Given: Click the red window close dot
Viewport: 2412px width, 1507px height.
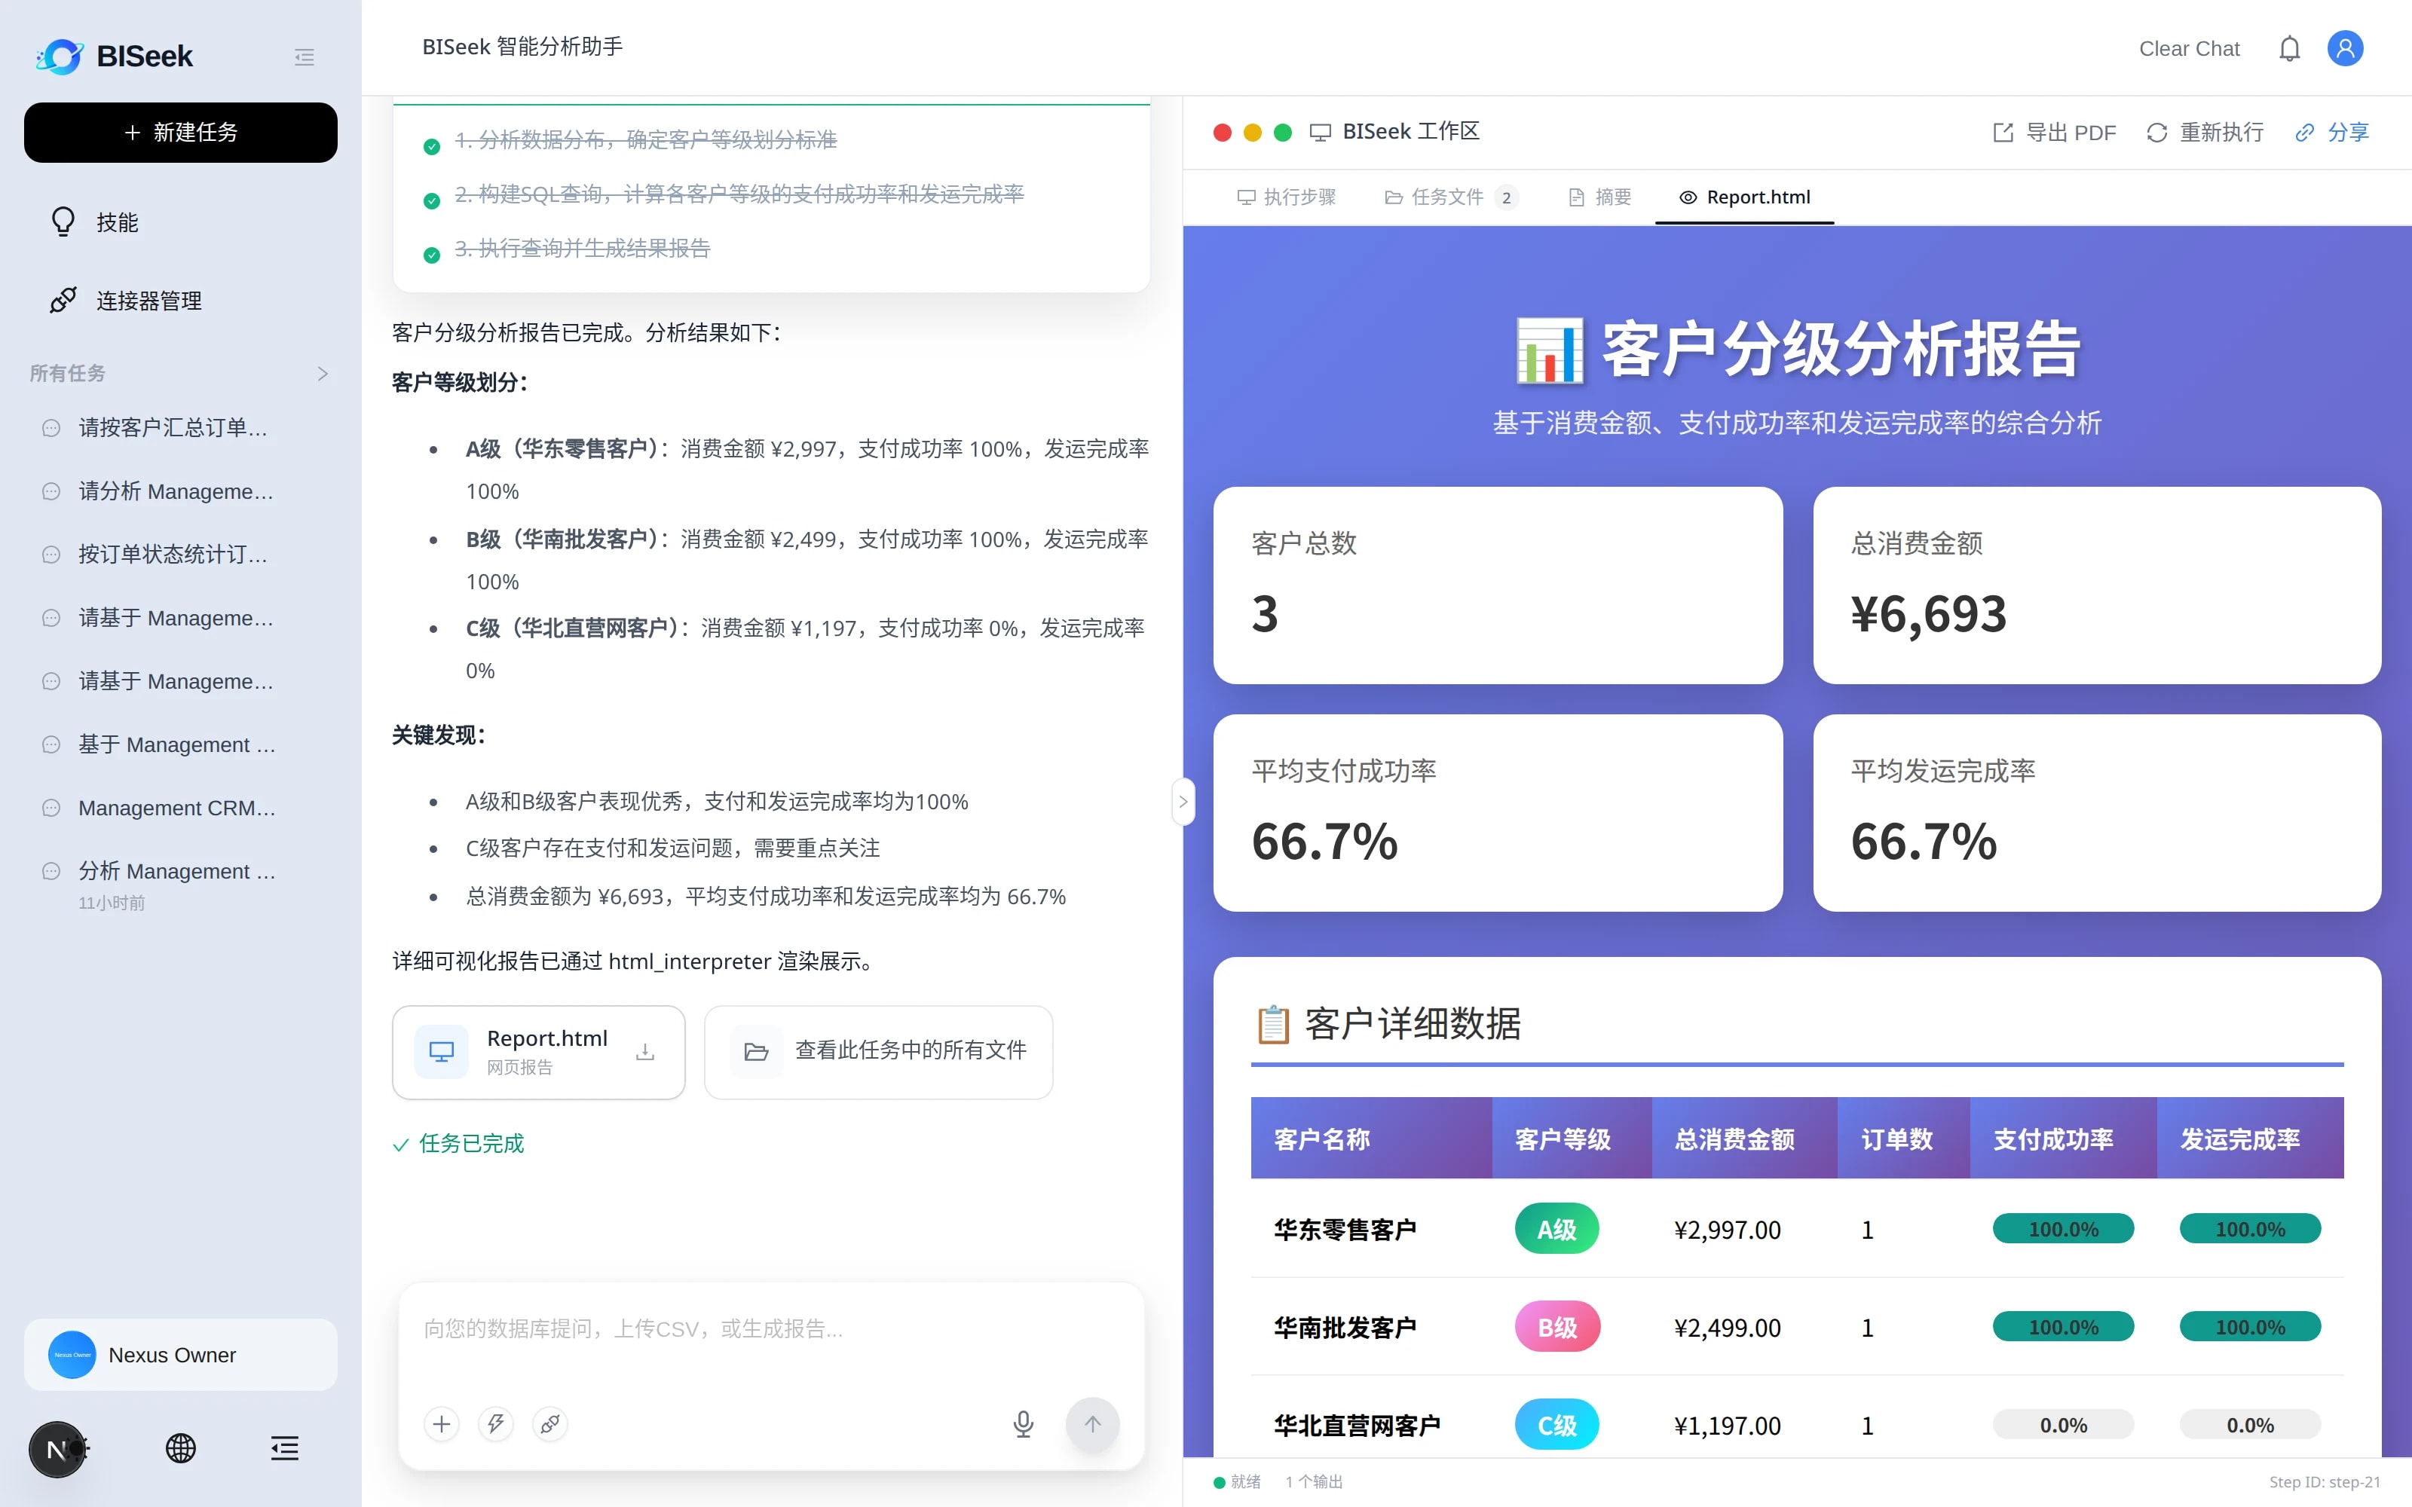Looking at the screenshot, I should coord(1222,133).
